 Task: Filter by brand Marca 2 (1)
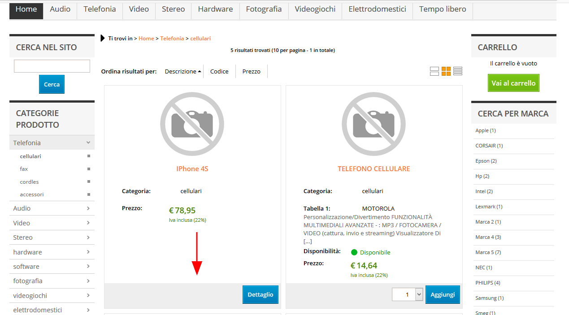(x=488, y=222)
